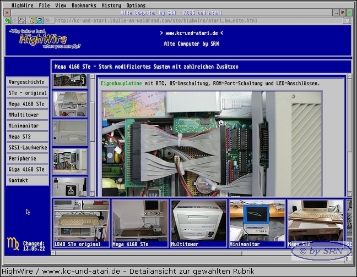
Task: Open the View menu
Action: (61, 5)
